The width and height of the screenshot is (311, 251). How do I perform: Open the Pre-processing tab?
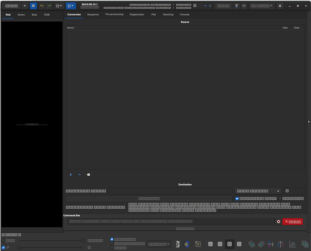click(x=114, y=14)
